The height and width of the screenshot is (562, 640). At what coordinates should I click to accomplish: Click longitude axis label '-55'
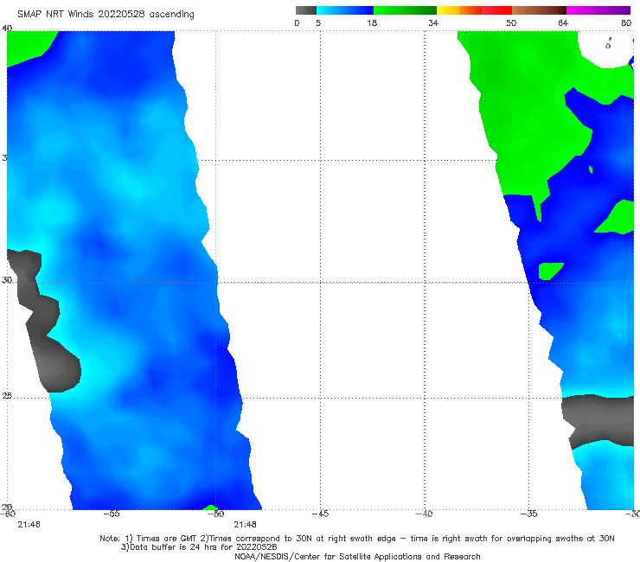tap(112, 514)
